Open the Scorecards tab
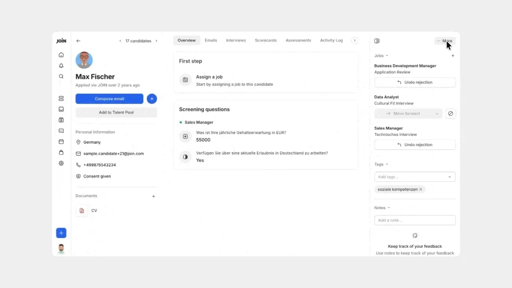This screenshot has width=512, height=288. tap(266, 40)
